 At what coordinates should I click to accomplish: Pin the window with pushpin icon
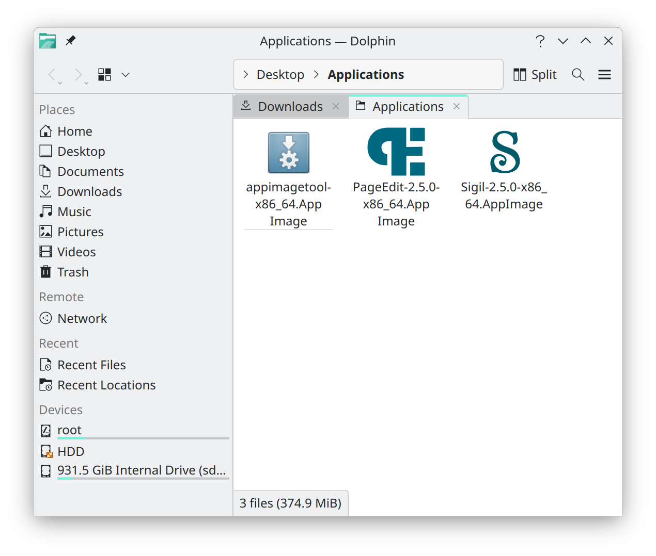[71, 41]
